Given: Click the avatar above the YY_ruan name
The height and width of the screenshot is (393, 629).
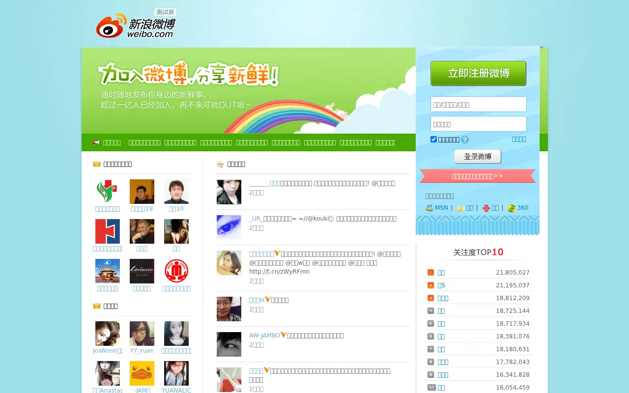Looking at the screenshot, I should (x=142, y=334).
